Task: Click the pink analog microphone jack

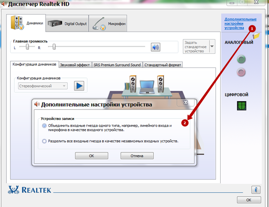Action: [x=241, y=72]
